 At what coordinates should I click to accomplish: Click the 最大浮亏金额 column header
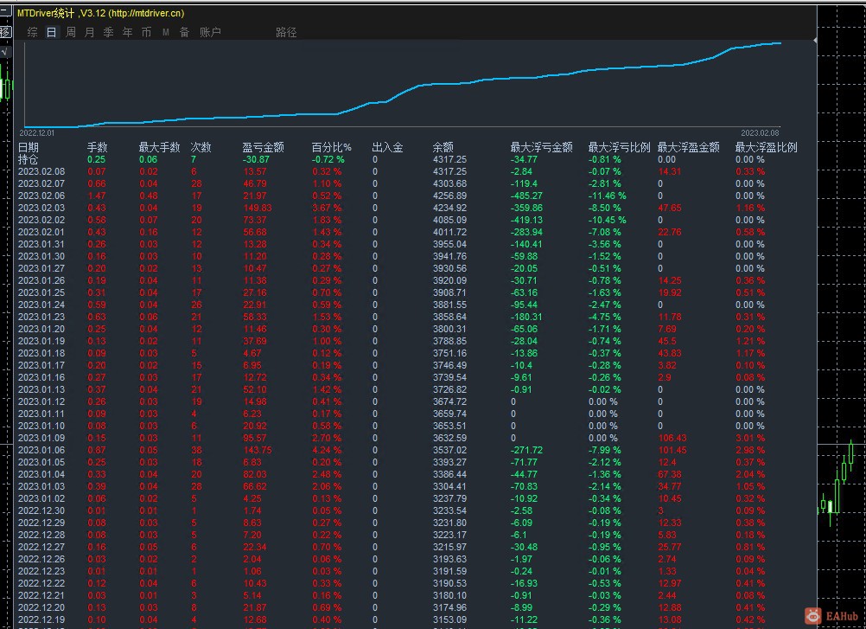[x=541, y=147]
